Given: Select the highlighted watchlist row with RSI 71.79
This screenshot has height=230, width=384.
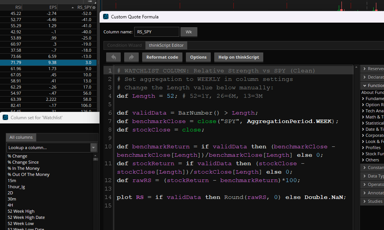Looking at the screenshot, I should point(48,62).
